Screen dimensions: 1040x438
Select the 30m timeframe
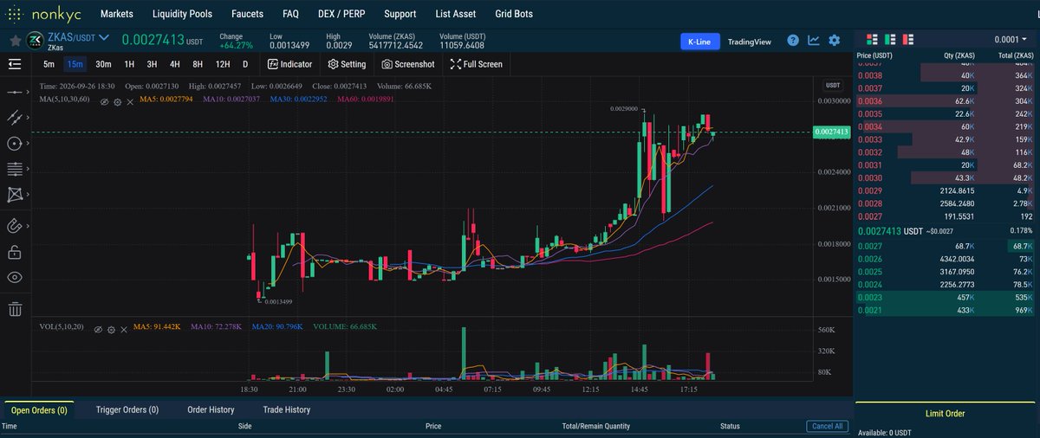103,64
